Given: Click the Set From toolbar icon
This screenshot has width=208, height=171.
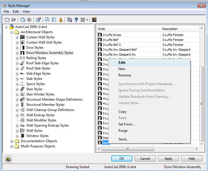Looking at the screenshot, I should [54, 20].
